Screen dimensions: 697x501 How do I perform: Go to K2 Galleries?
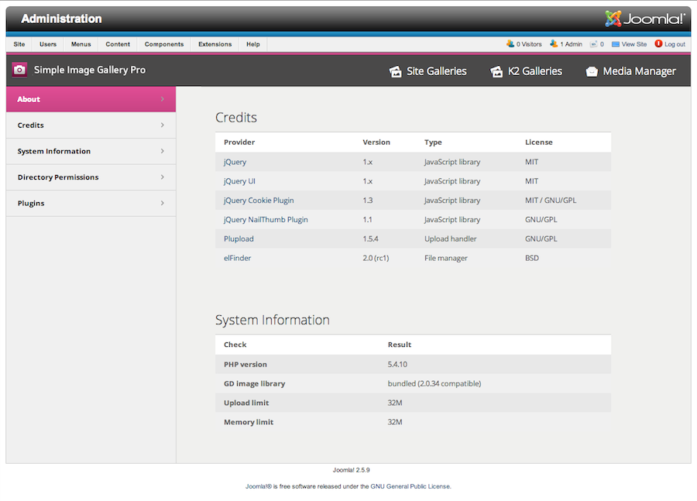pyautogui.click(x=535, y=71)
